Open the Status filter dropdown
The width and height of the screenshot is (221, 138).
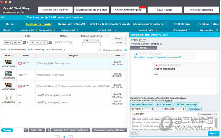point(63,43)
